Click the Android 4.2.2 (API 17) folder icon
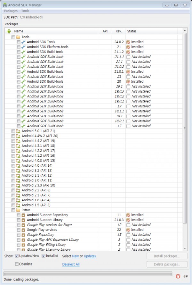 coord(18,151)
